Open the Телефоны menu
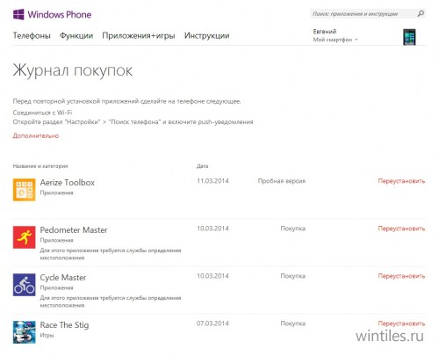Viewport: 439px width, 356px height. [32, 36]
